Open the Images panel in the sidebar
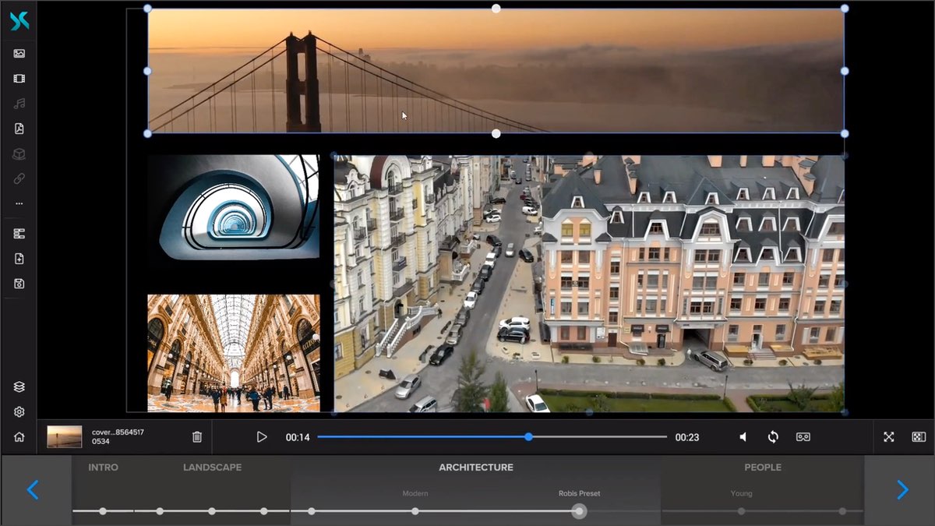 click(19, 53)
